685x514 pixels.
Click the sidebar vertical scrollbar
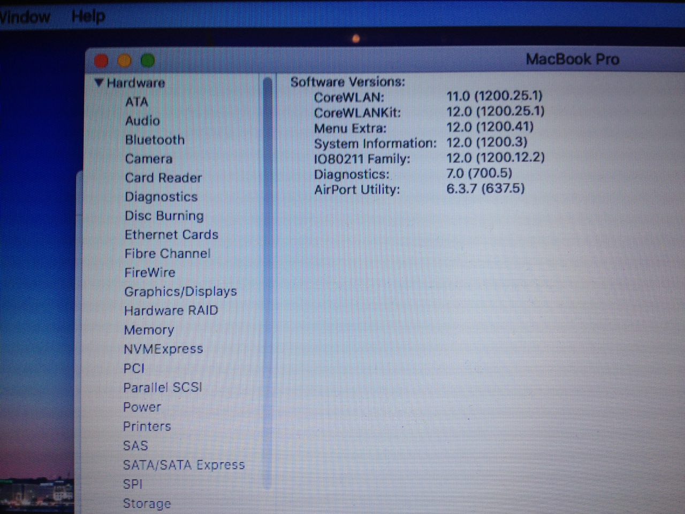[268, 284]
